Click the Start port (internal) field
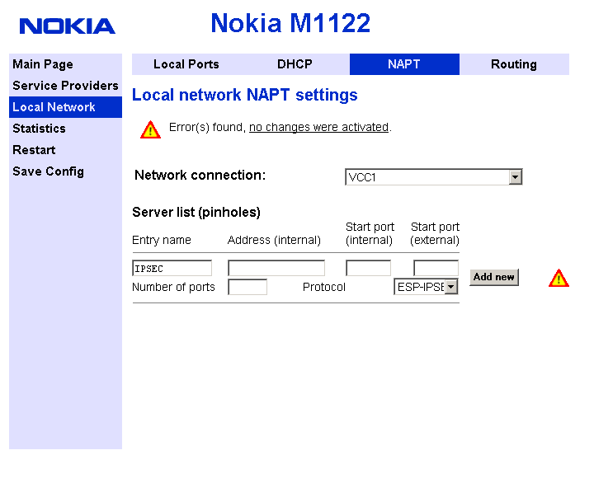The image size is (594, 483). click(x=368, y=268)
